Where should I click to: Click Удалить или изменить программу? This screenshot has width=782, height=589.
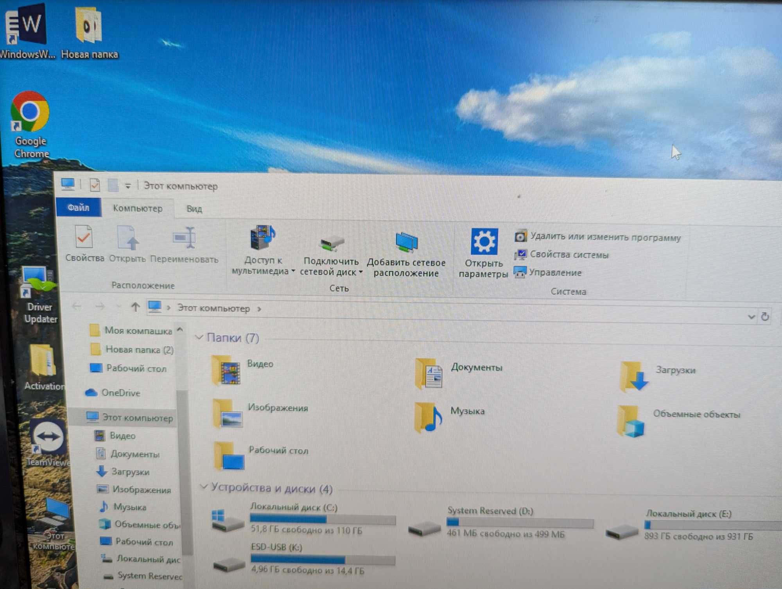(598, 237)
